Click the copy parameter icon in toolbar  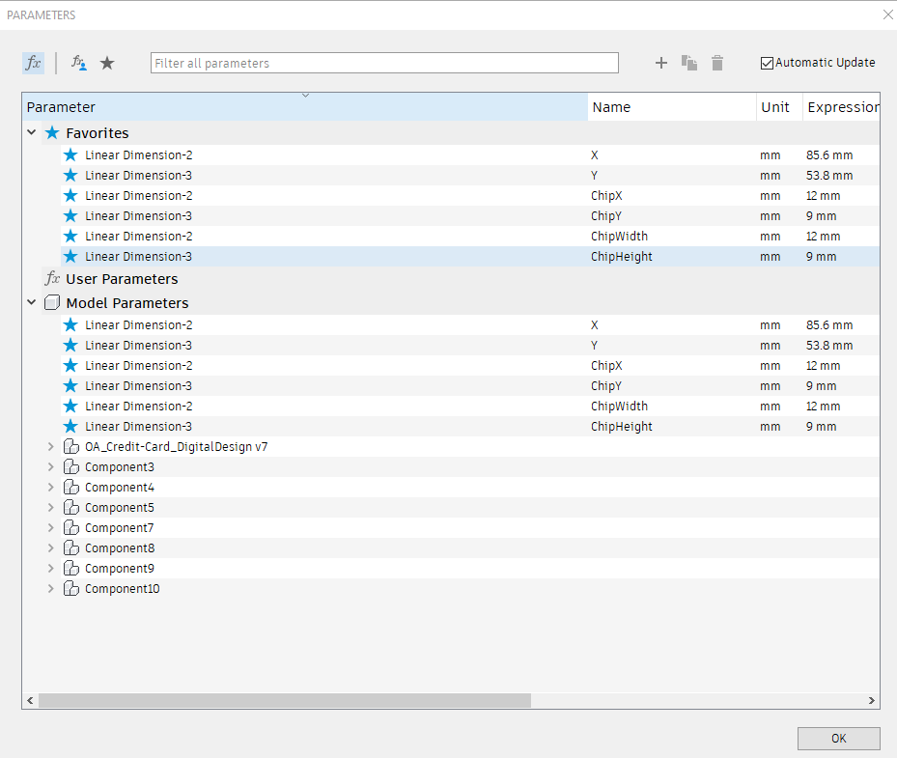click(689, 63)
